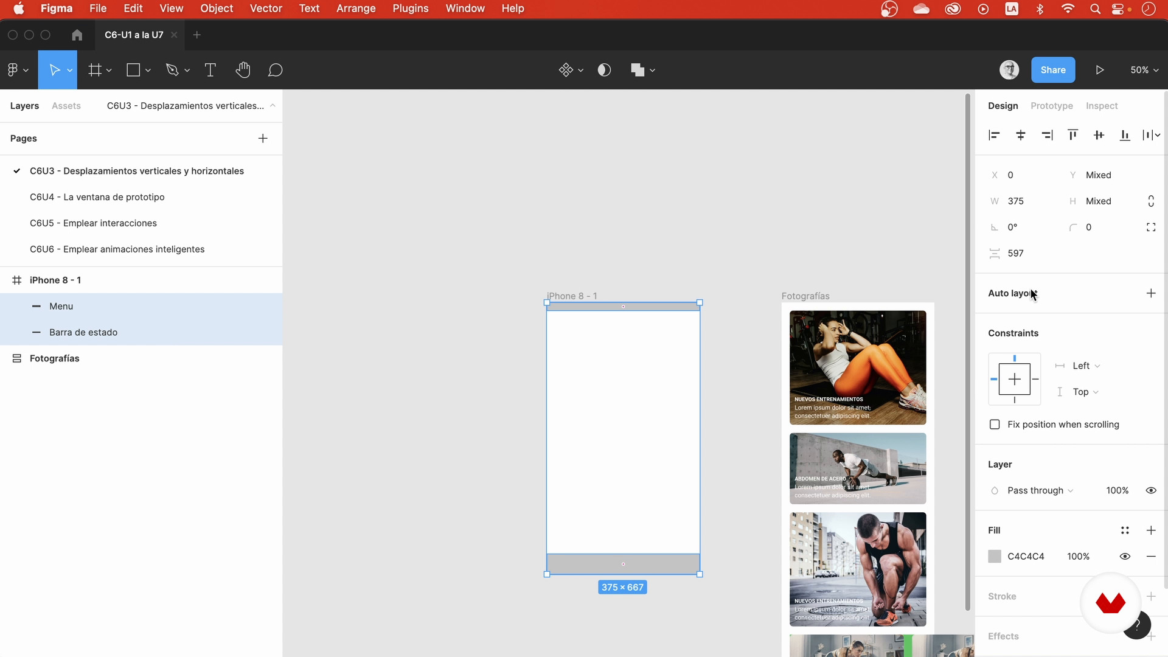Click the rotation field showing 0°
This screenshot has height=657, width=1168.
pyautogui.click(x=1012, y=228)
